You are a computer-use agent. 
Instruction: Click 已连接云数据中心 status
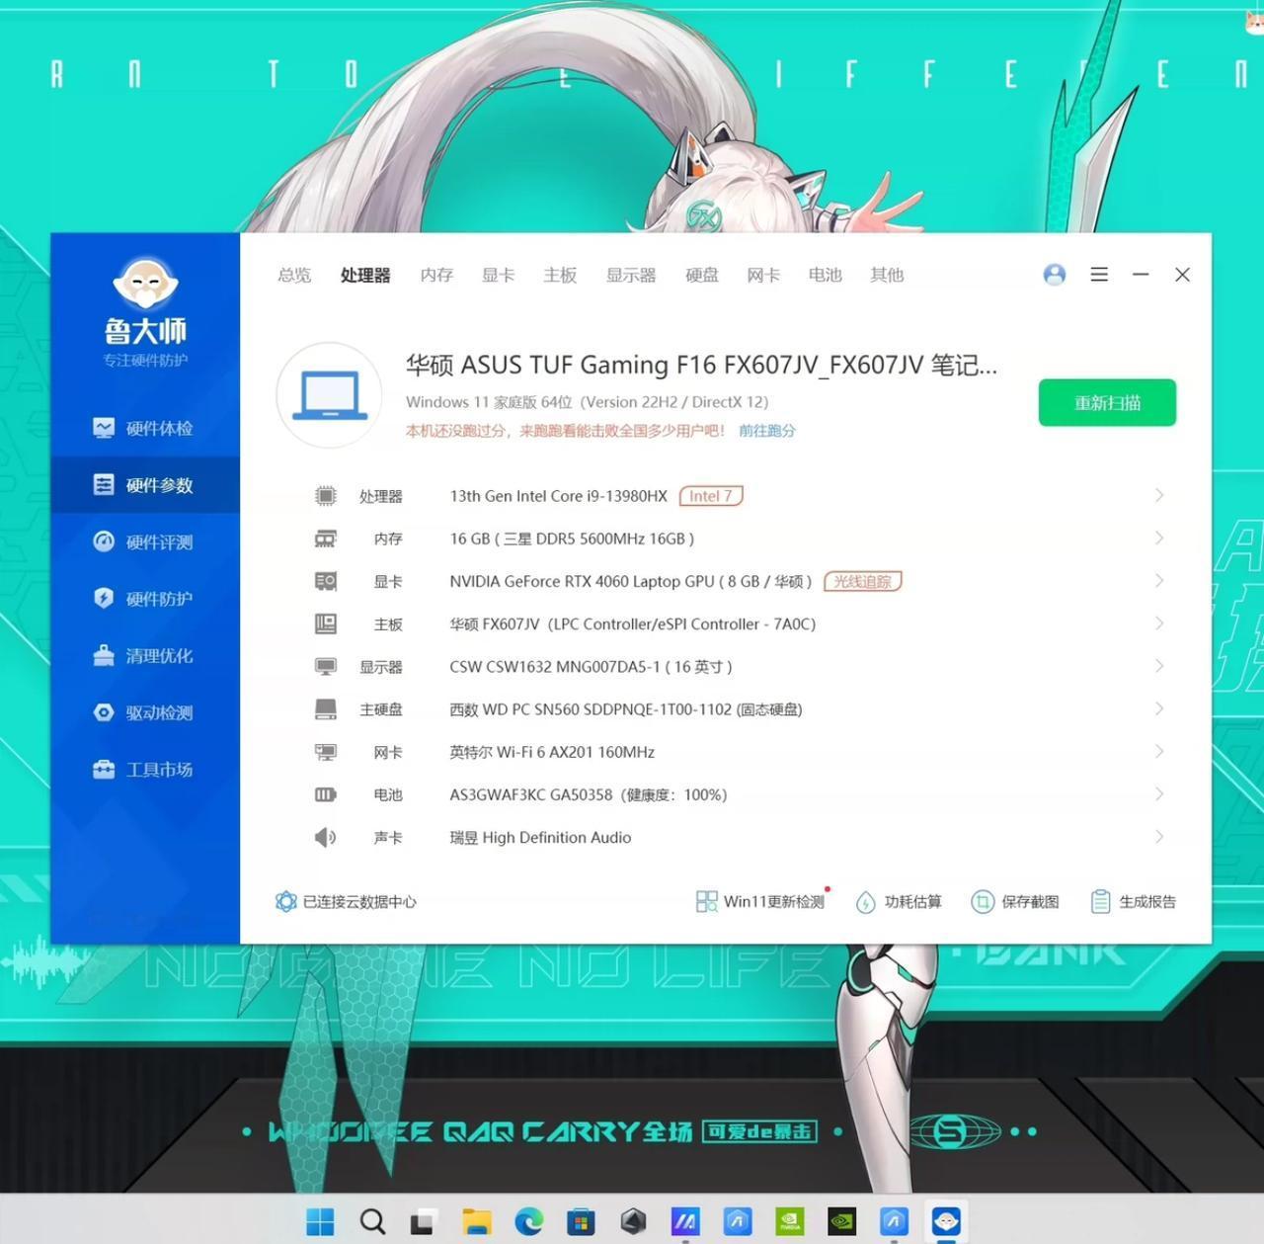[346, 901]
